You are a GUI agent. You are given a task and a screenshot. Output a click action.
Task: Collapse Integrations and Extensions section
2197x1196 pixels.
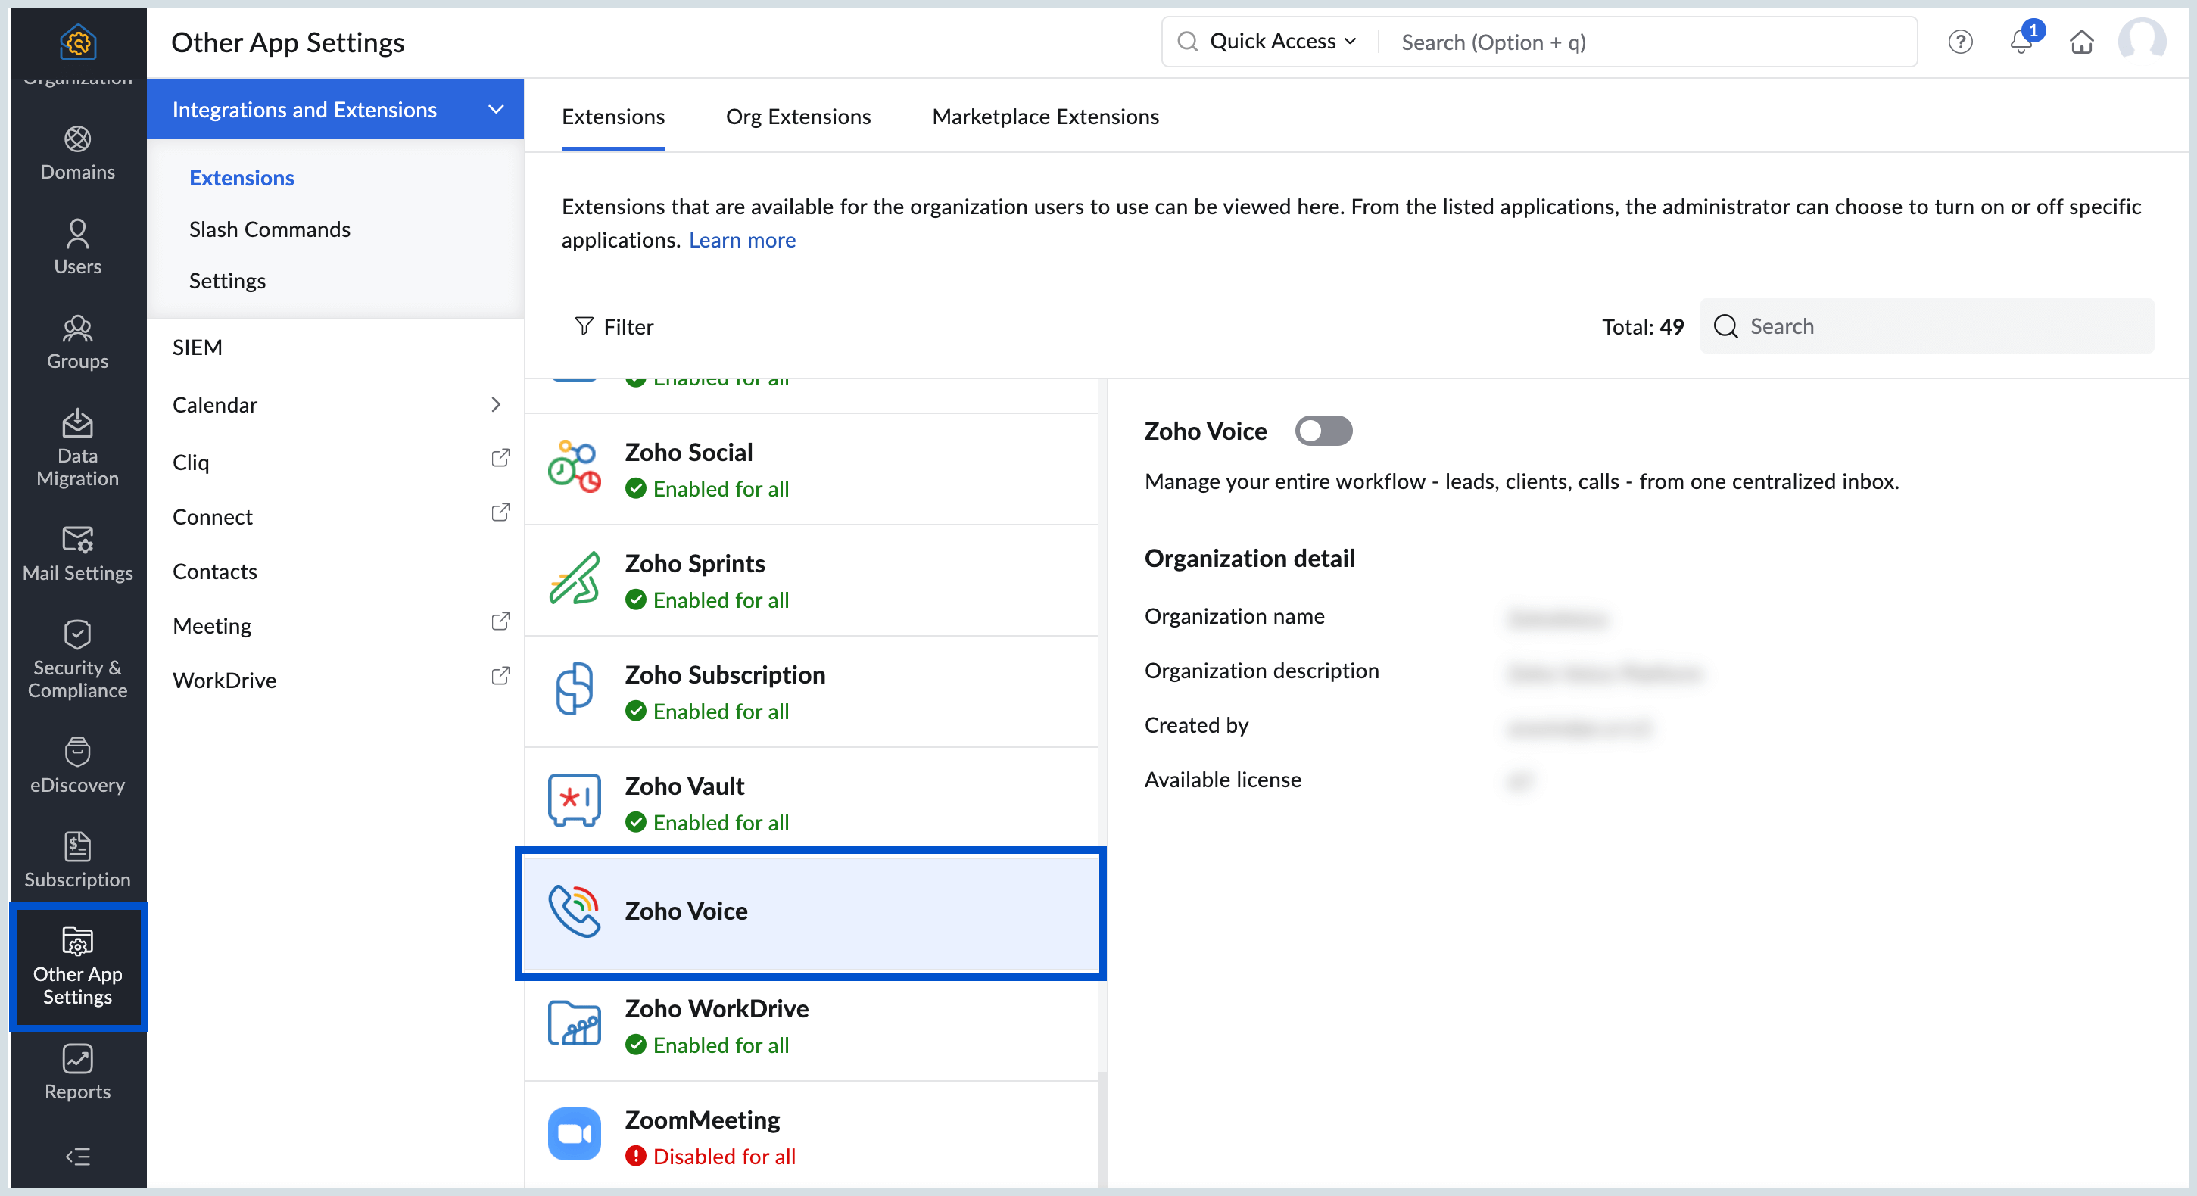click(x=496, y=109)
